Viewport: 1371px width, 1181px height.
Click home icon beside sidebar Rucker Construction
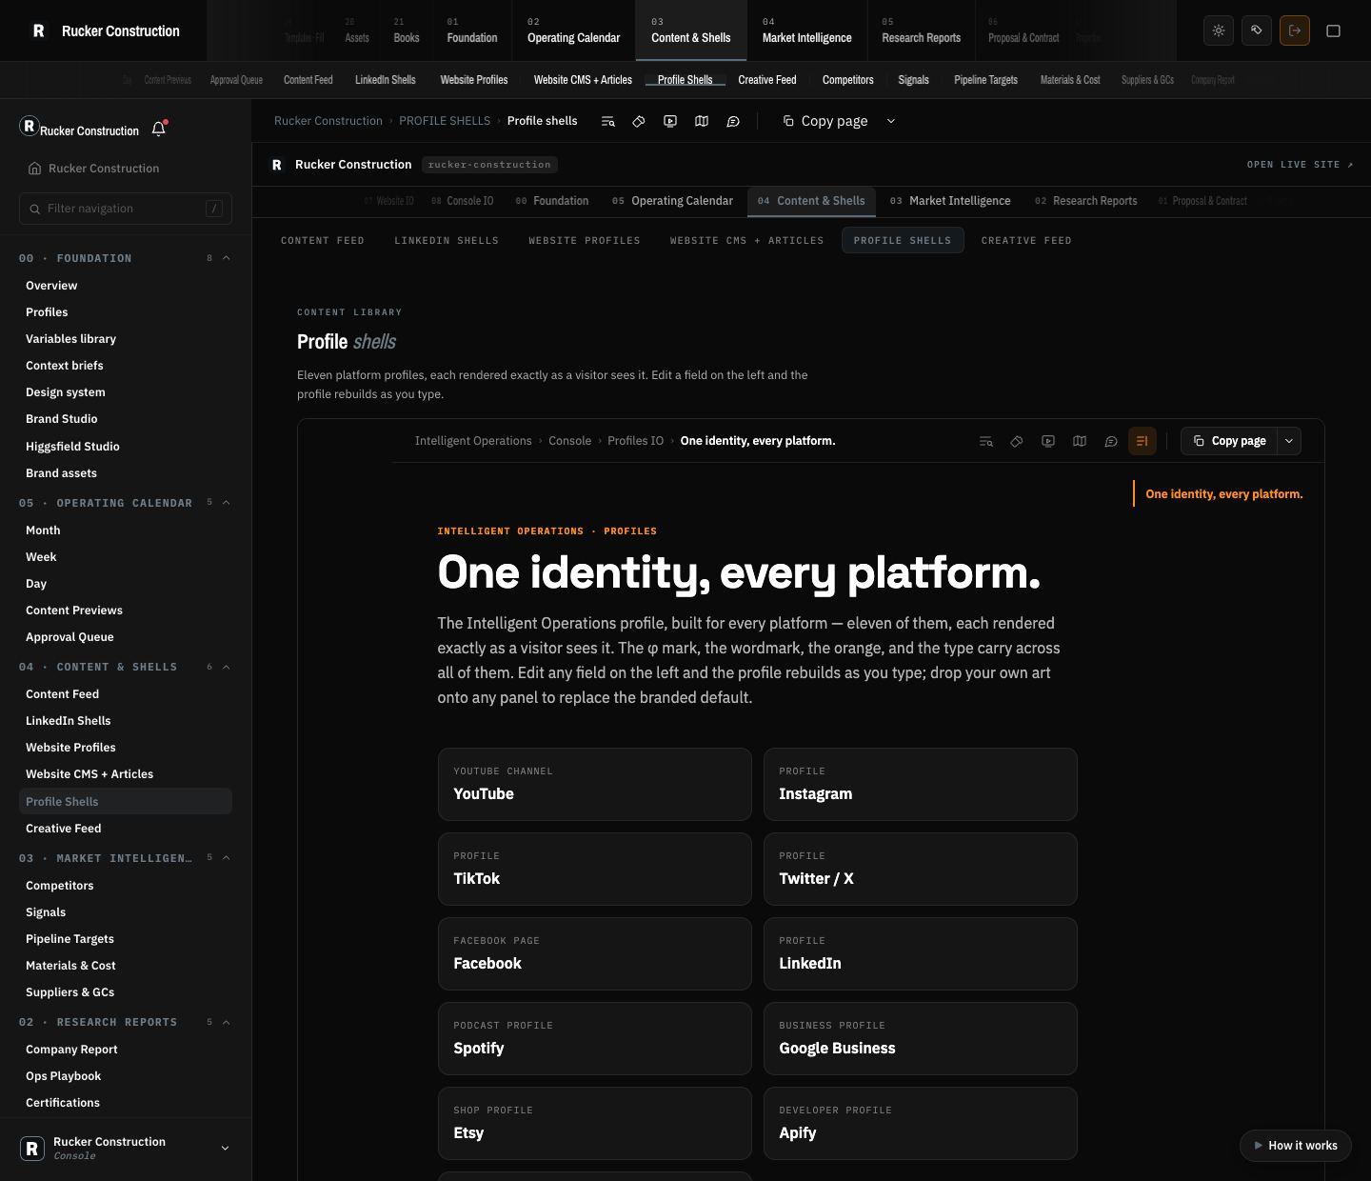pos(34,168)
